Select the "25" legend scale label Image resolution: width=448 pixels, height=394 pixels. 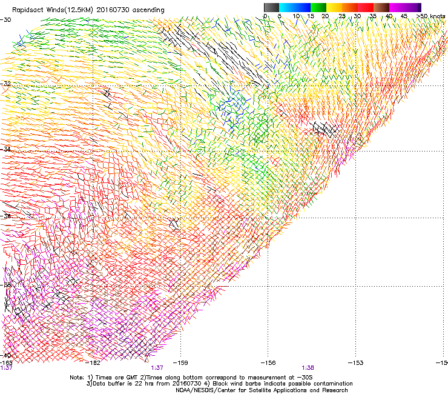pyautogui.click(x=342, y=16)
